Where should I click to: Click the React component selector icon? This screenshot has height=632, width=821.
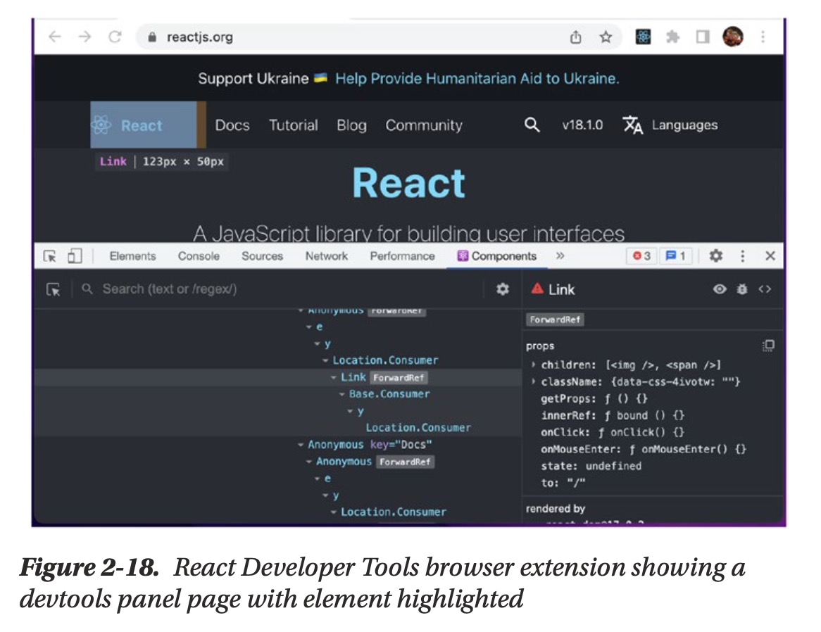(54, 289)
